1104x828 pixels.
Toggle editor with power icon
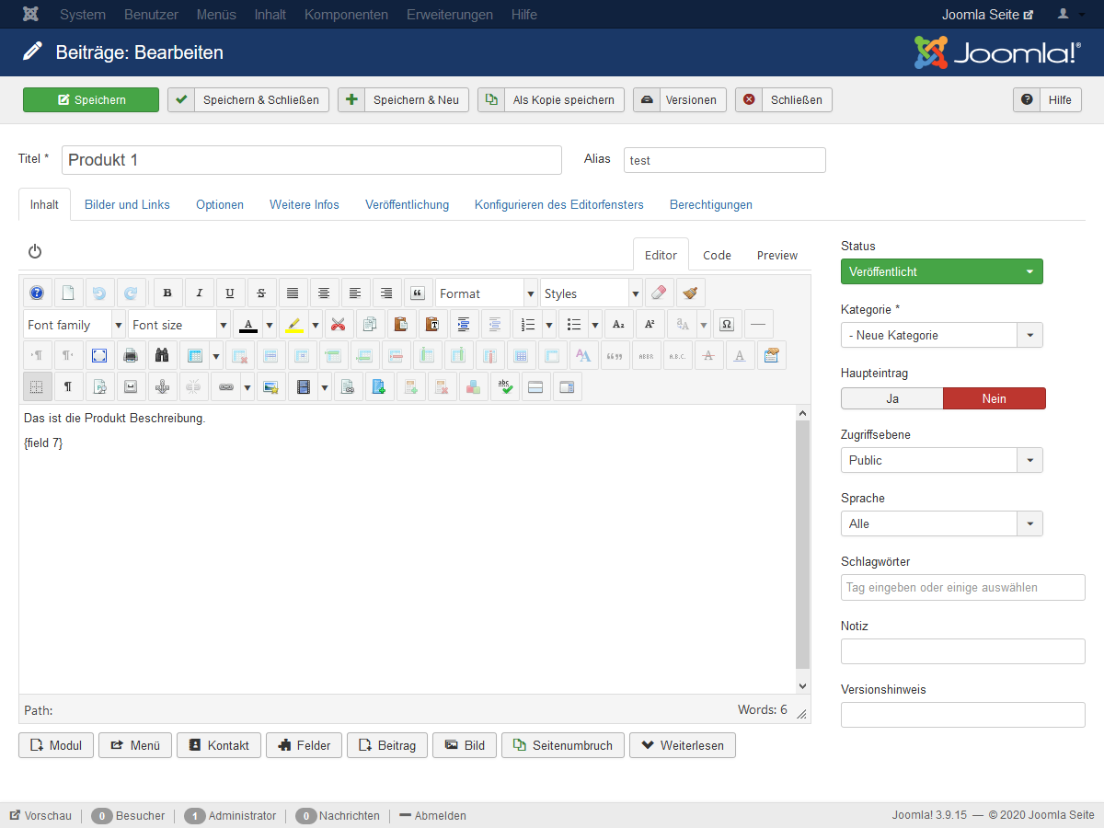coord(35,251)
